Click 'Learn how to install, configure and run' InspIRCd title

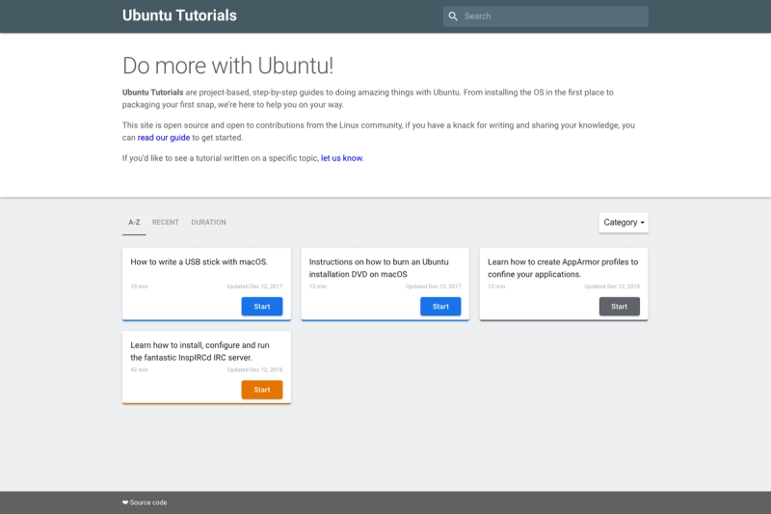click(x=199, y=351)
